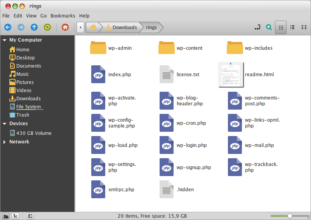
Task: Select the readme.html thumbnail
Action: pyautogui.click(x=231, y=75)
